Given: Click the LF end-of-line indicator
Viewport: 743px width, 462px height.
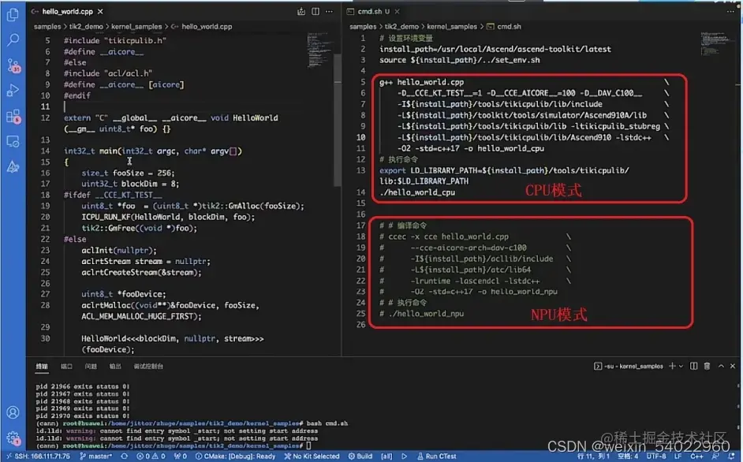Looking at the screenshot, I should 678,456.
